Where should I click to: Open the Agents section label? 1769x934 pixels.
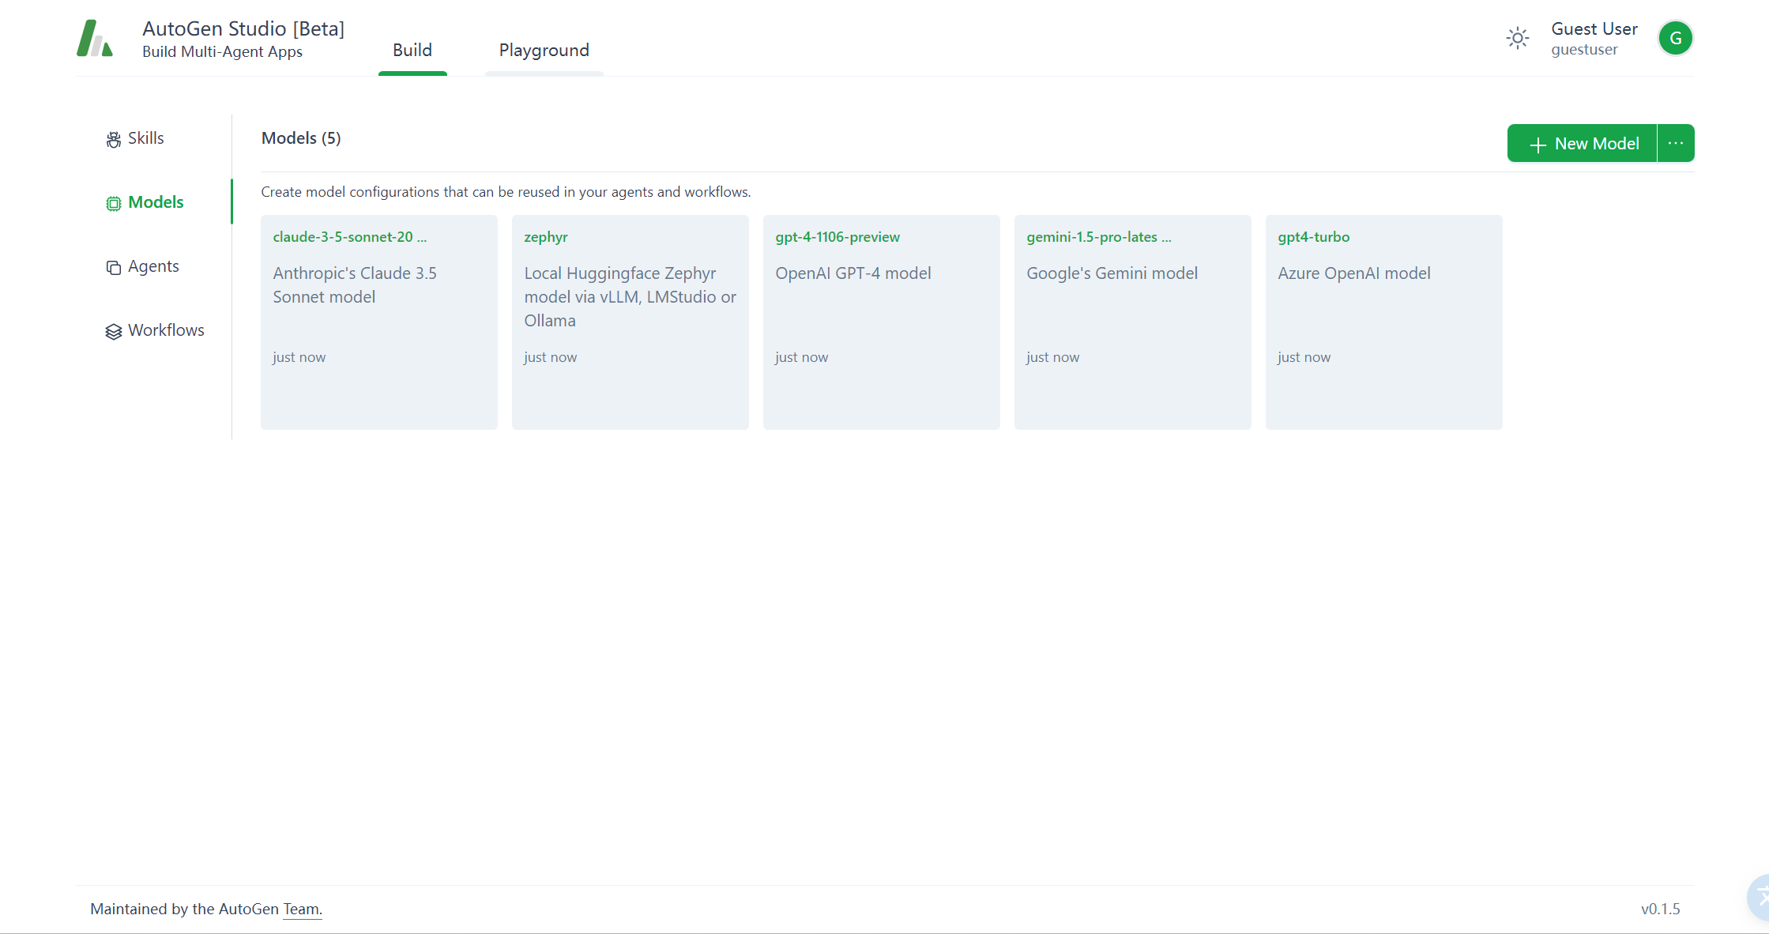click(153, 266)
